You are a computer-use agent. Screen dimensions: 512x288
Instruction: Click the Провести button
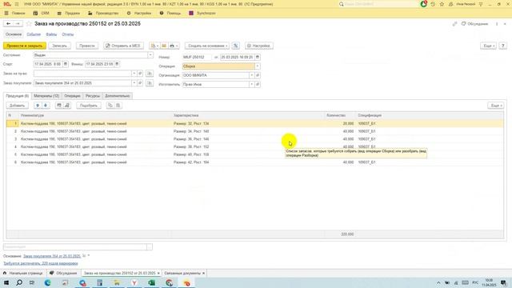pos(87,46)
